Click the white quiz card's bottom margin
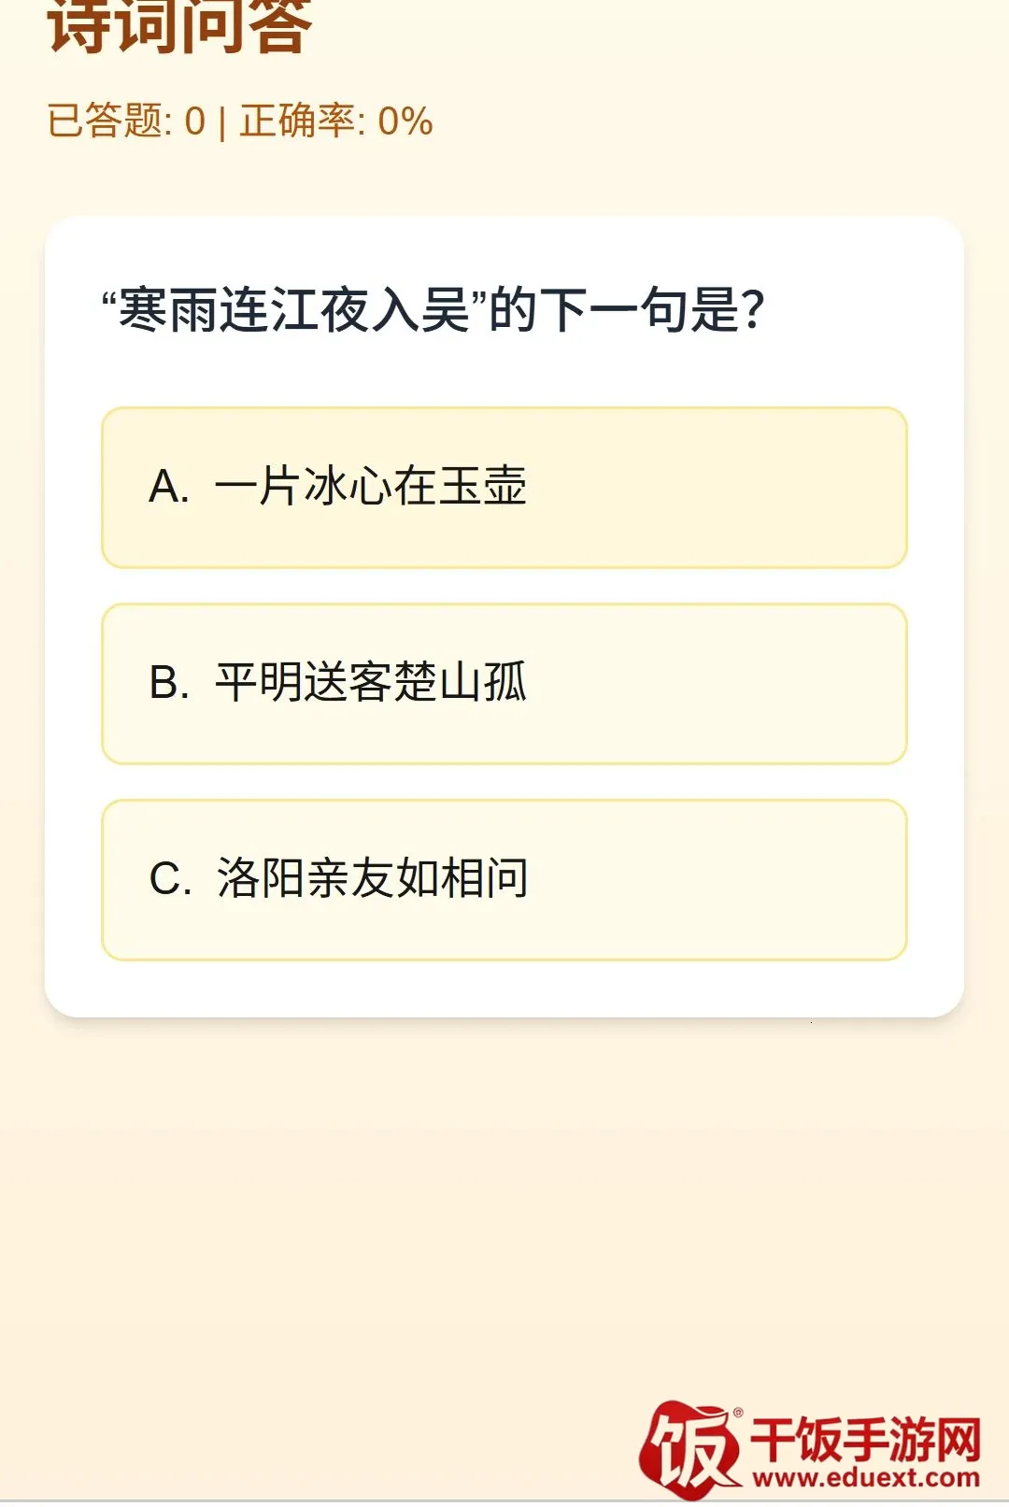This screenshot has width=1009, height=1507. coord(504,988)
